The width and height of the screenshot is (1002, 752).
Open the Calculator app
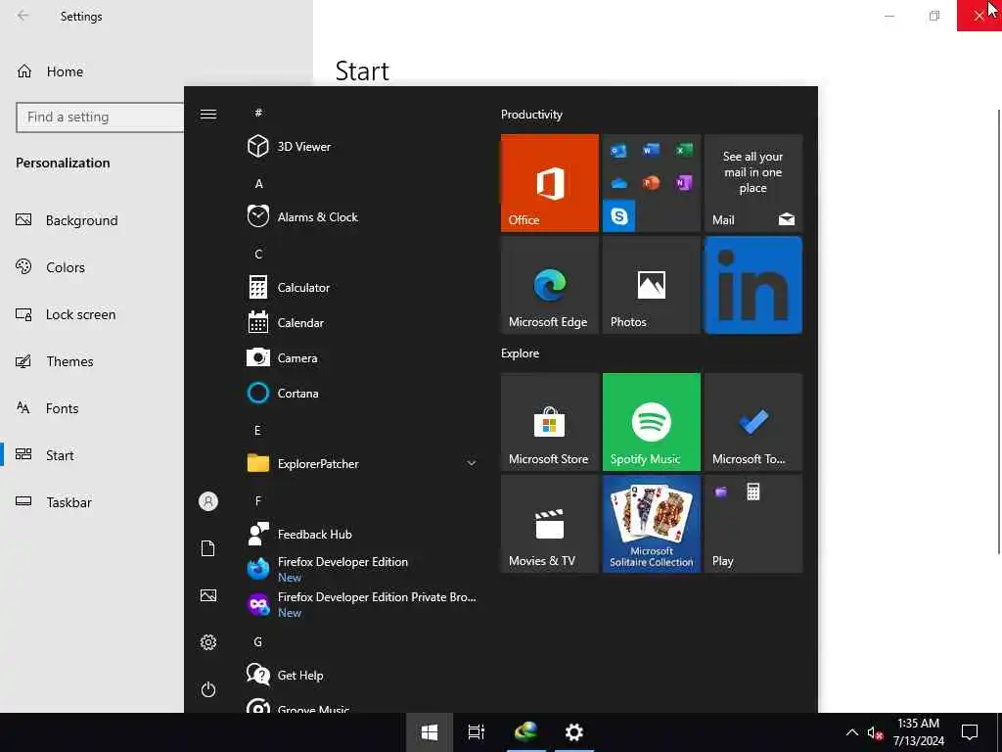coord(362,288)
